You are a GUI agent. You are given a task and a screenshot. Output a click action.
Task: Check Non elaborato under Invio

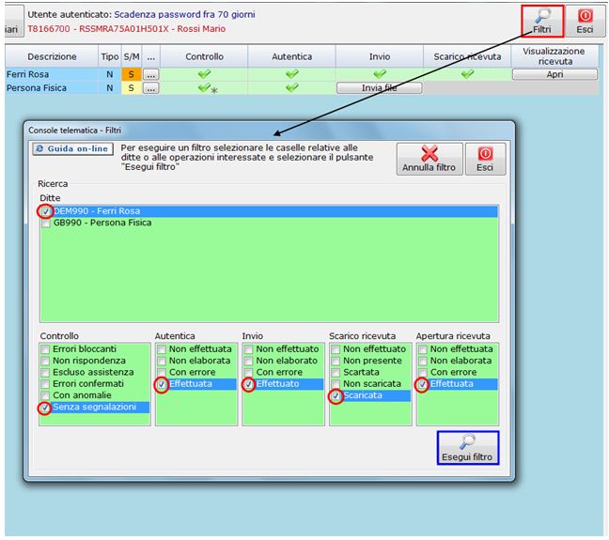(248, 361)
